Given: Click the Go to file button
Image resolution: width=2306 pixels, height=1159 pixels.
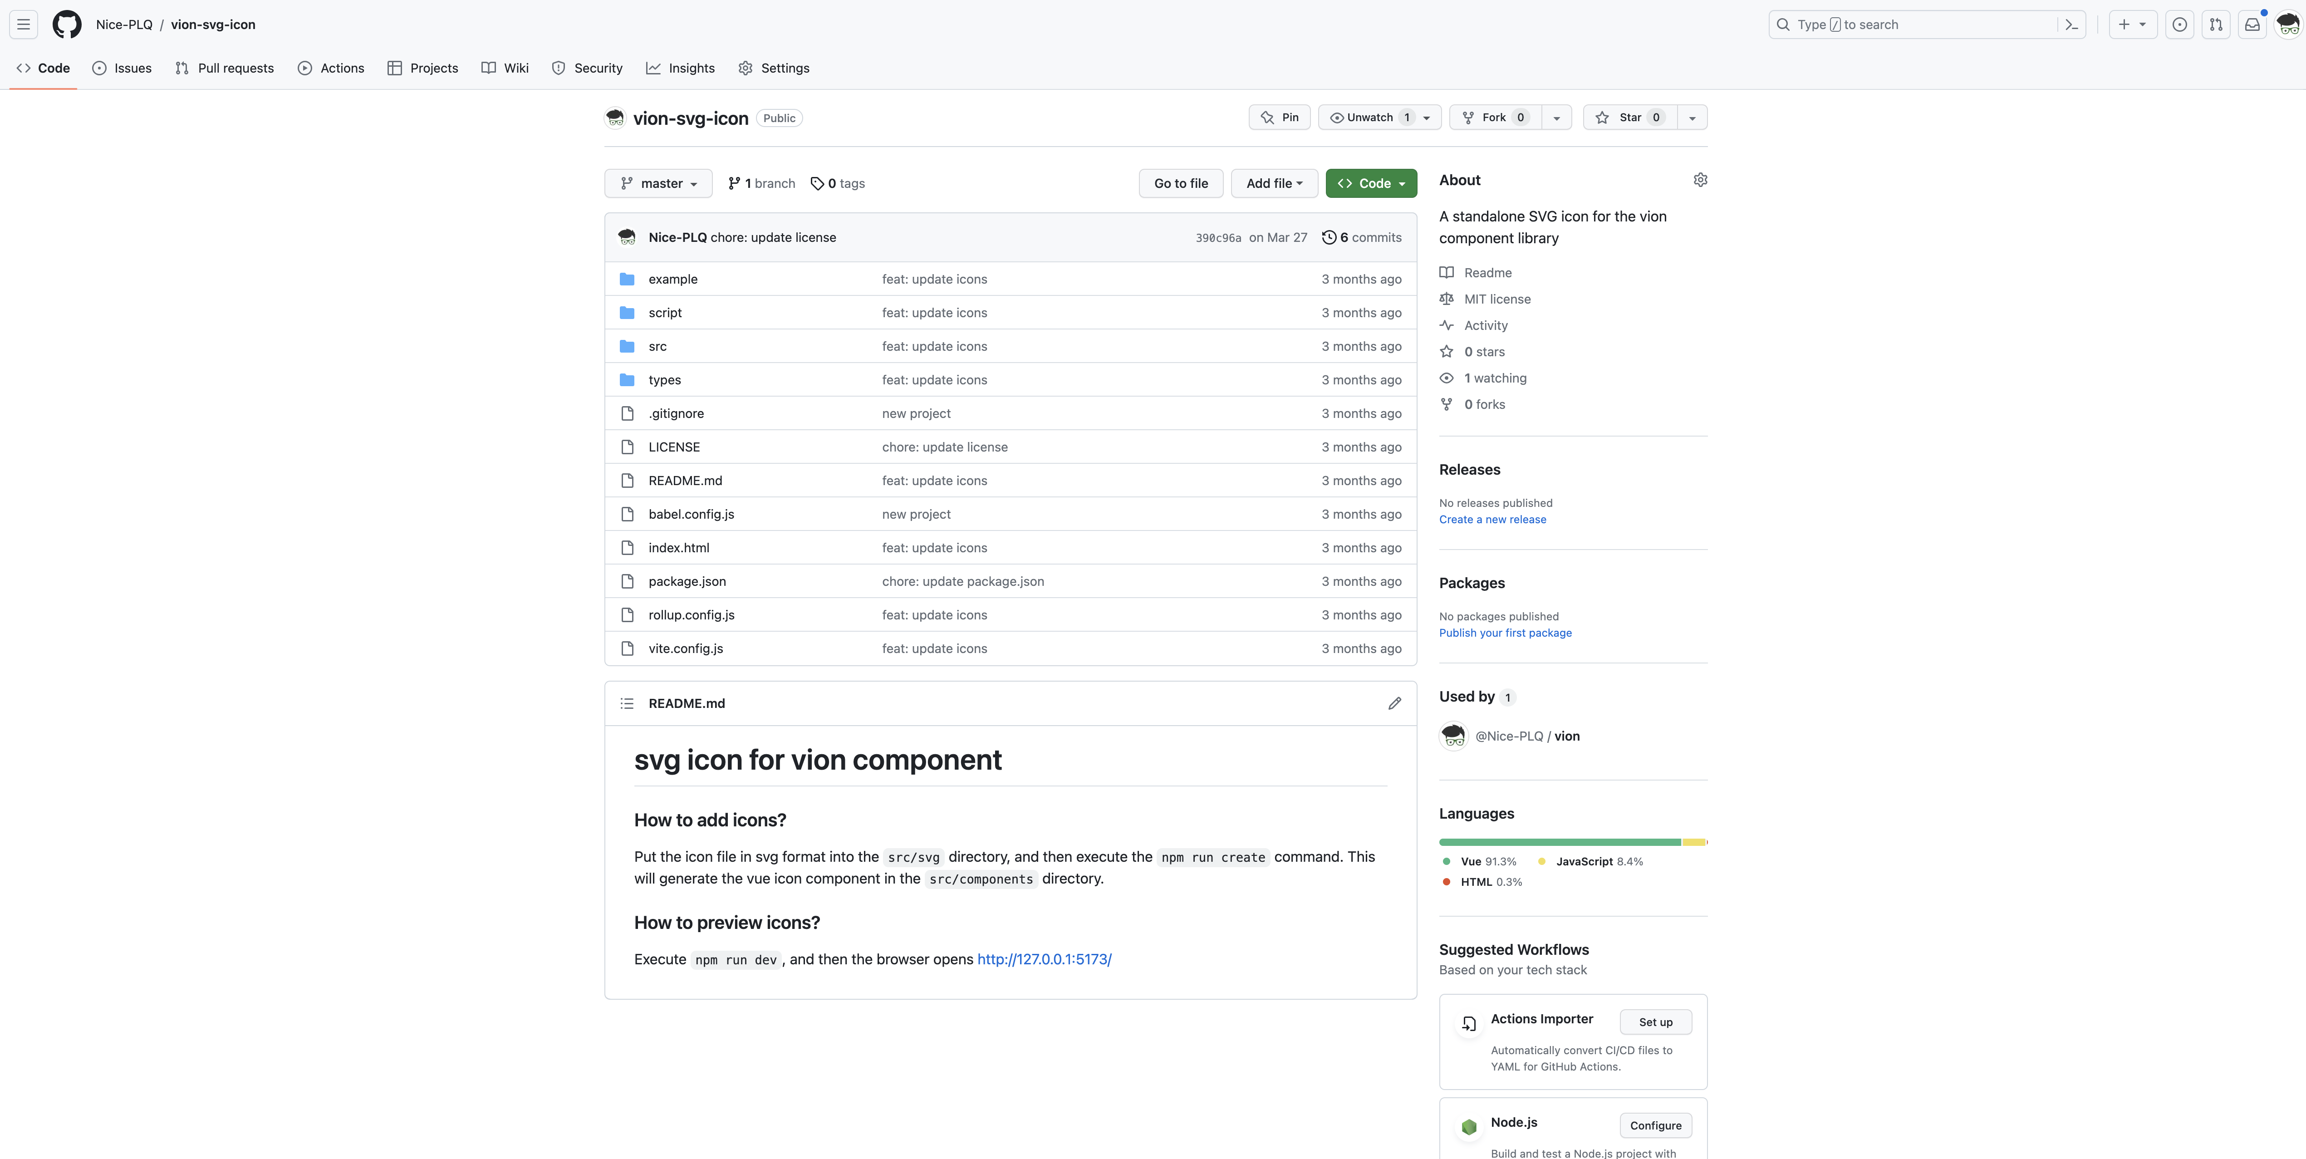Looking at the screenshot, I should coord(1181,183).
